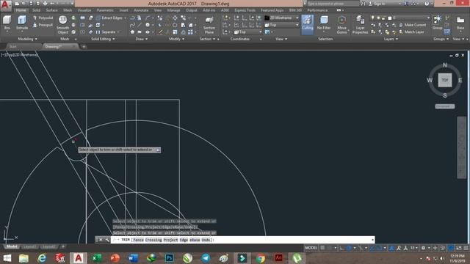Open Excel from the taskbar

tap(96, 258)
